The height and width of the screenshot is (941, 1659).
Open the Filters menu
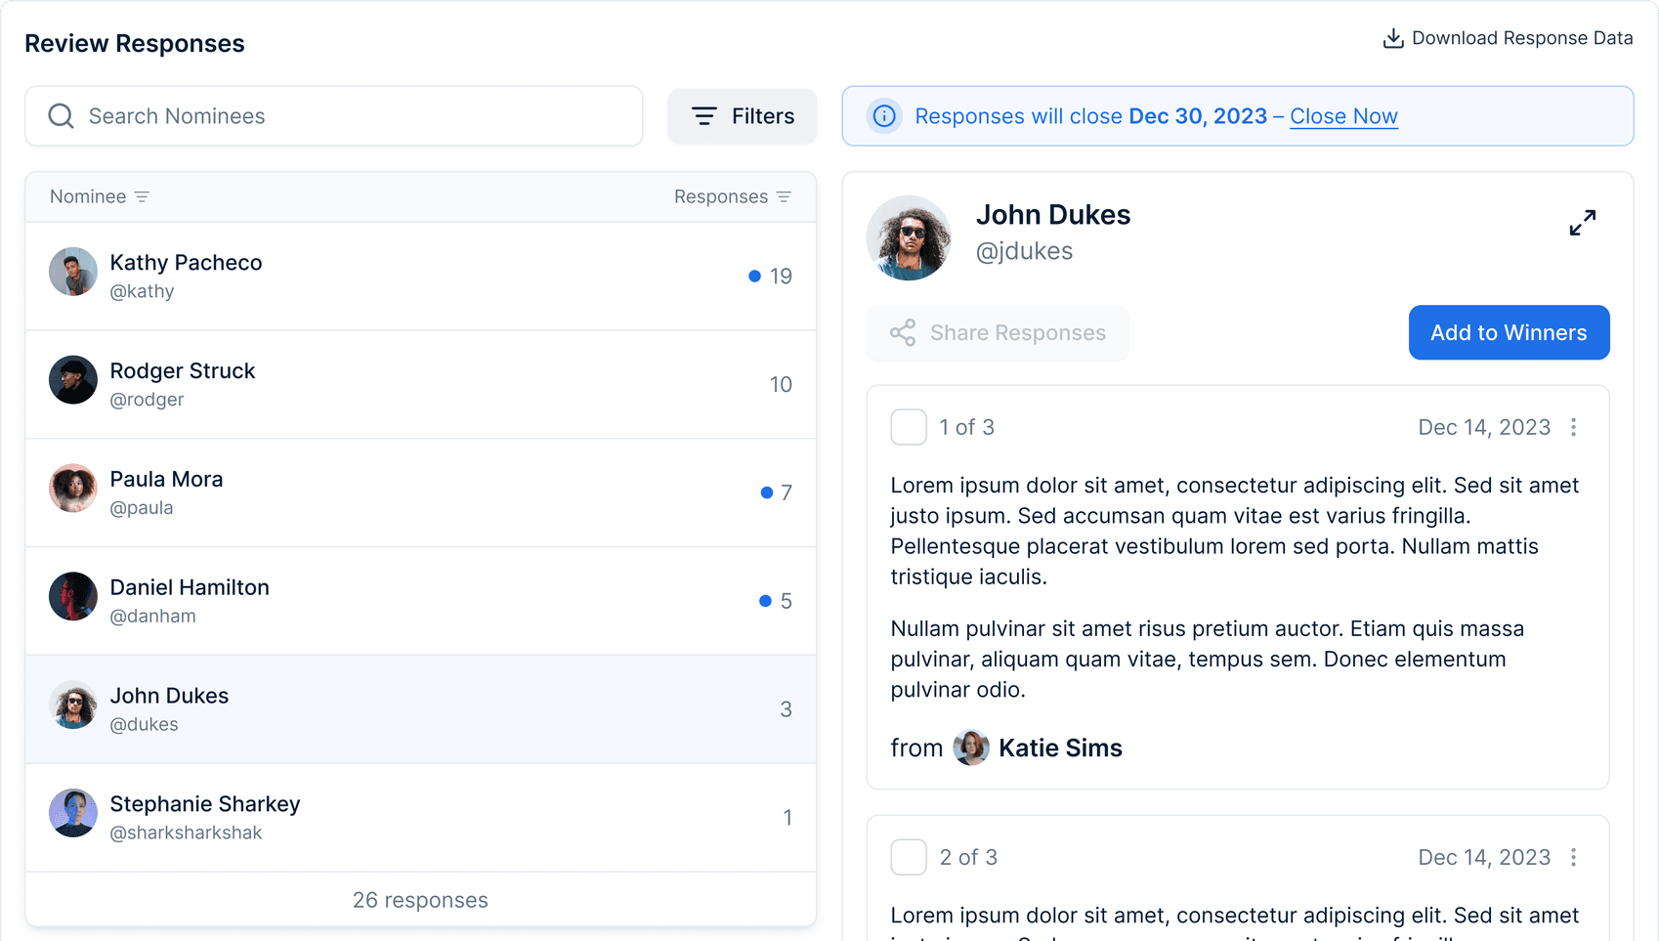(743, 116)
